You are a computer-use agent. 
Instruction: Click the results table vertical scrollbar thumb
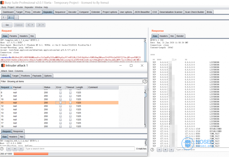point(146,95)
